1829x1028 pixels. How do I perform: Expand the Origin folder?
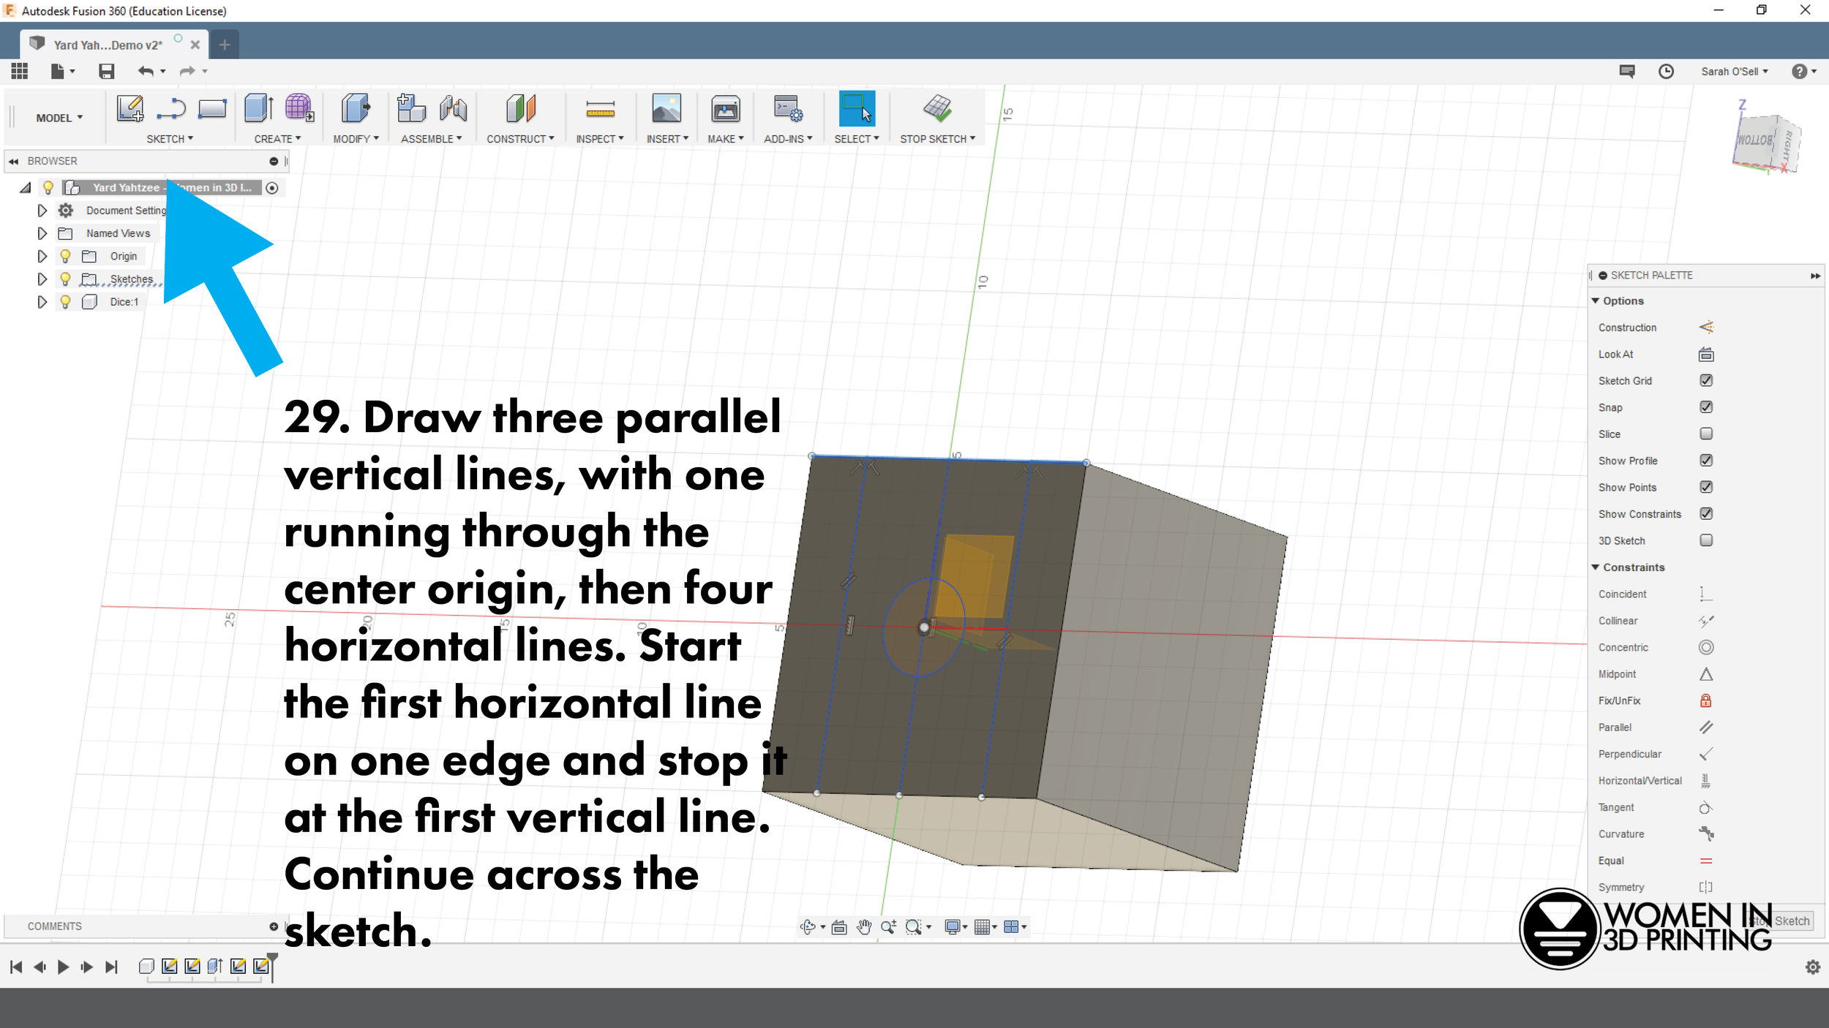pos(42,256)
